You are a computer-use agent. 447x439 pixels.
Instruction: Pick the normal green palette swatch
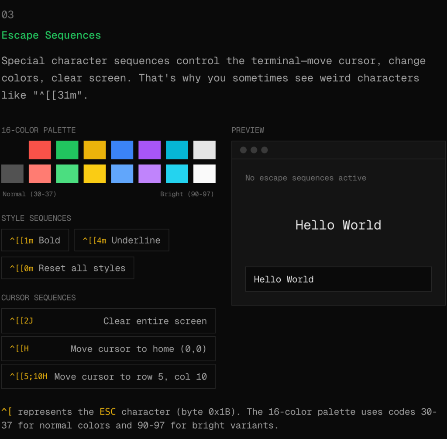coord(67,150)
